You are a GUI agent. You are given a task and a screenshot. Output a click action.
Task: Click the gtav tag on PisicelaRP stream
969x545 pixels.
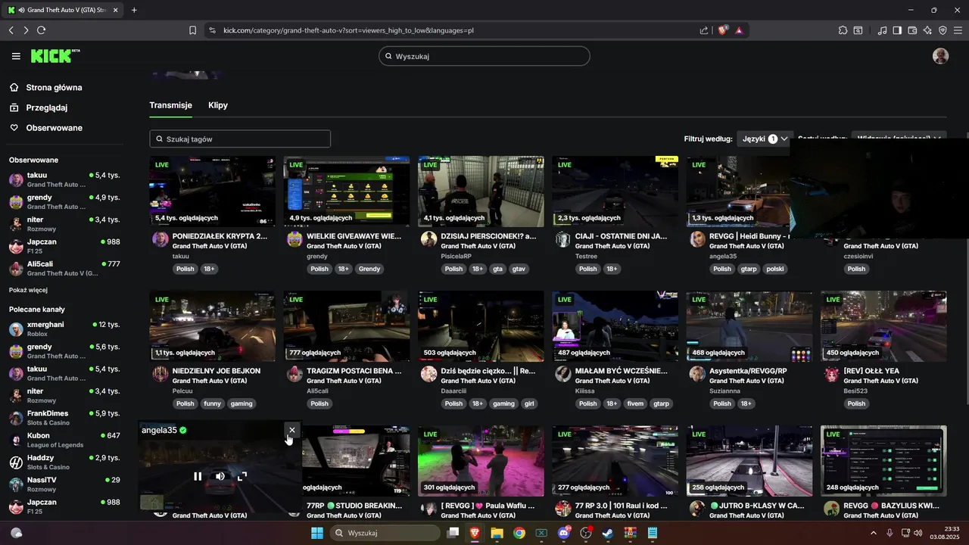[x=519, y=269]
